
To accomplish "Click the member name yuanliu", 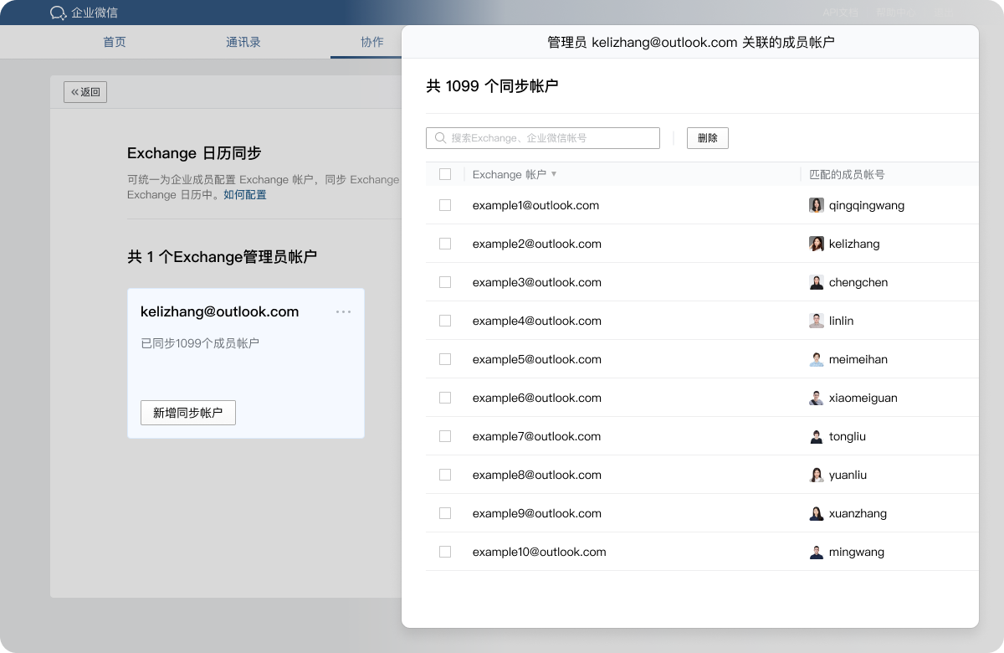I will click(848, 475).
